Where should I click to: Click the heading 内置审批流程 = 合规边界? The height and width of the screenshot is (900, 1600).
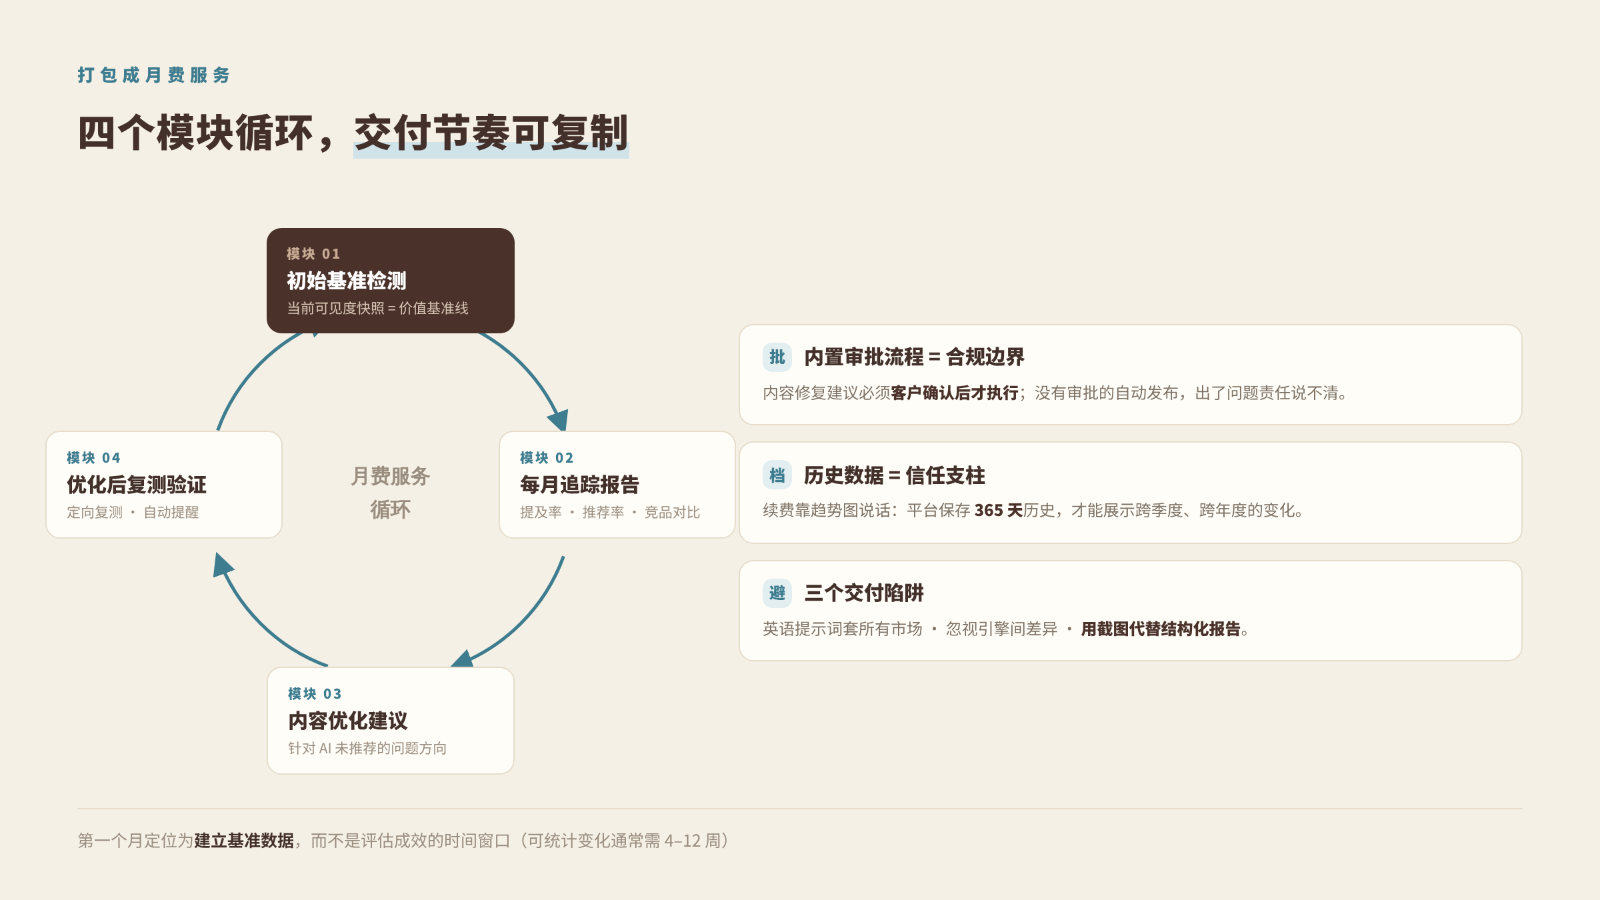click(914, 357)
